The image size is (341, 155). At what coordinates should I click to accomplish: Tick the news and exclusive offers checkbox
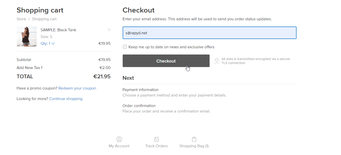click(x=125, y=47)
